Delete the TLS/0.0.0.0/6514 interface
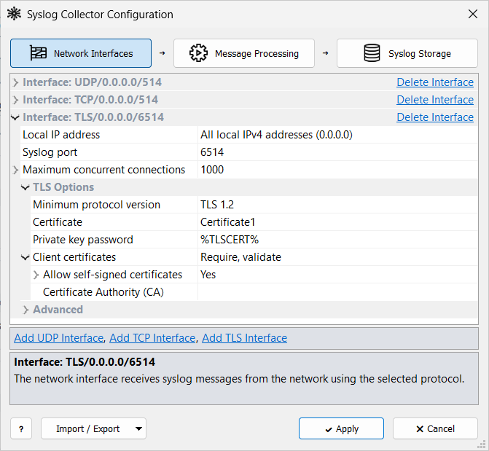 pos(435,117)
